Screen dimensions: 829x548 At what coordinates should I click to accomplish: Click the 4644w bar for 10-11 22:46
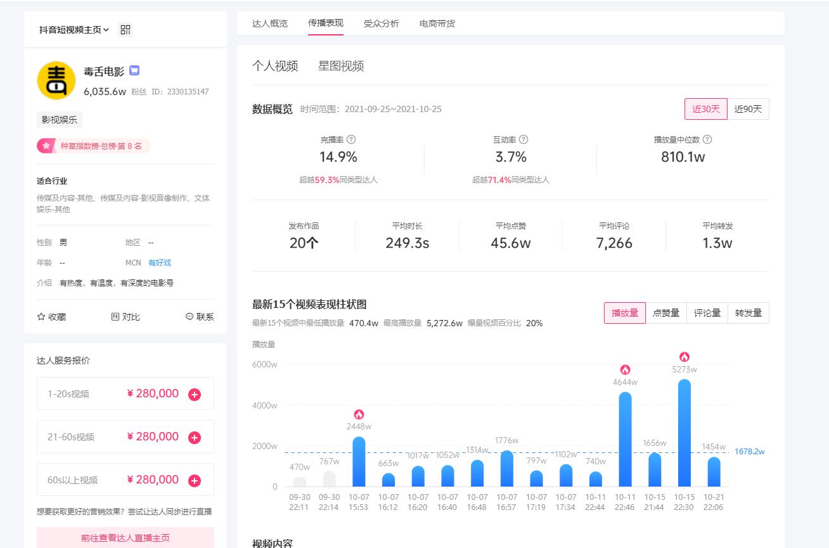pyautogui.click(x=625, y=439)
